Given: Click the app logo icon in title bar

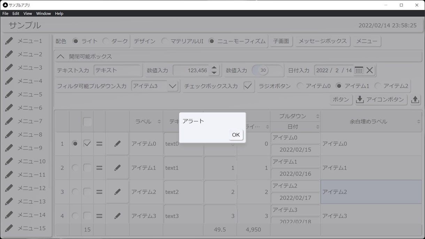Looking at the screenshot, I should coord(5,5).
